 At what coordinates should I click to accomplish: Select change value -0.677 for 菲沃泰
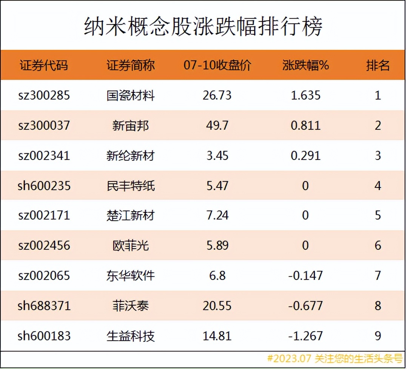[305, 306]
